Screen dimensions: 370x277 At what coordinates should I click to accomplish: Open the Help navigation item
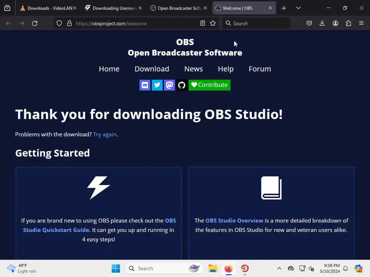tap(226, 69)
